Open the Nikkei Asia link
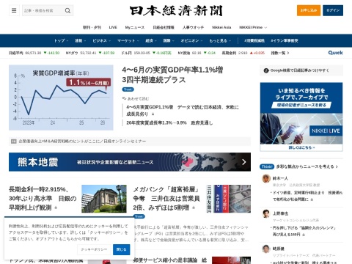 coord(221,27)
